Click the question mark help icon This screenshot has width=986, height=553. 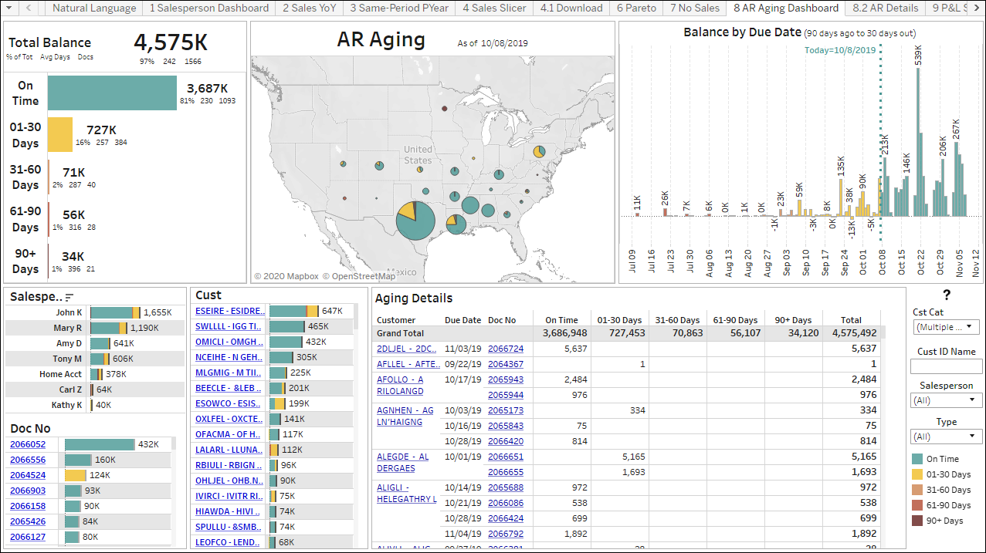tap(947, 295)
